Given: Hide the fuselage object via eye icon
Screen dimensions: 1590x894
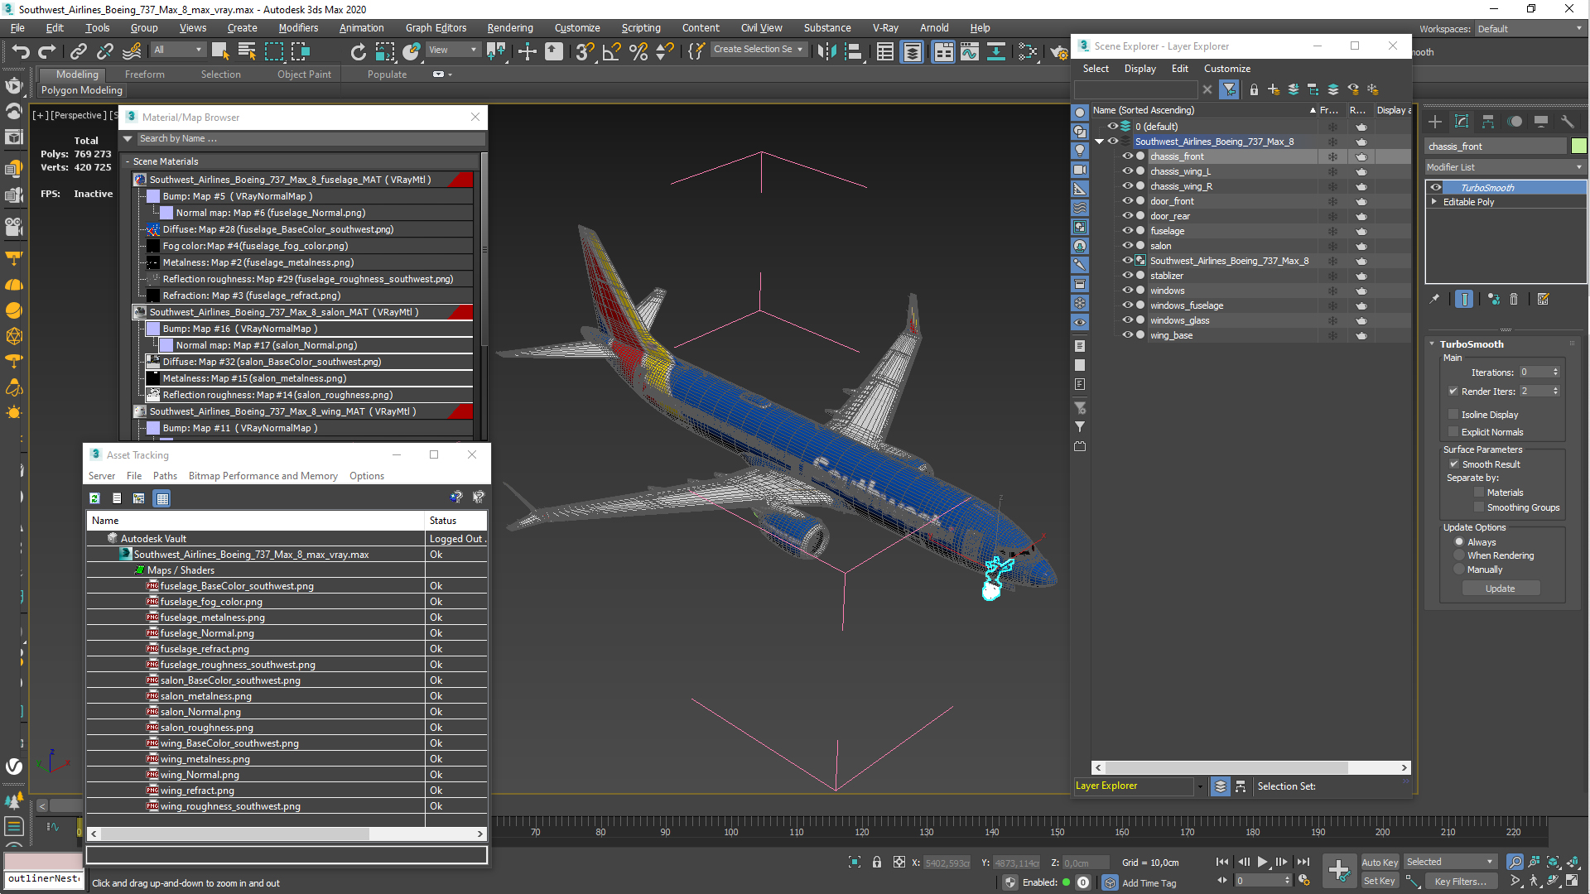Looking at the screenshot, I should (x=1127, y=231).
